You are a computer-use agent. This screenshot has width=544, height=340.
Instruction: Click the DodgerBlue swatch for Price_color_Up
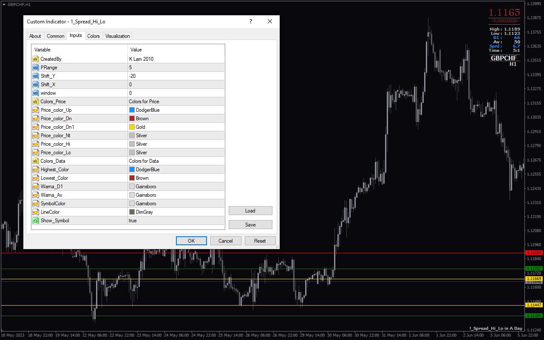point(132,110)
